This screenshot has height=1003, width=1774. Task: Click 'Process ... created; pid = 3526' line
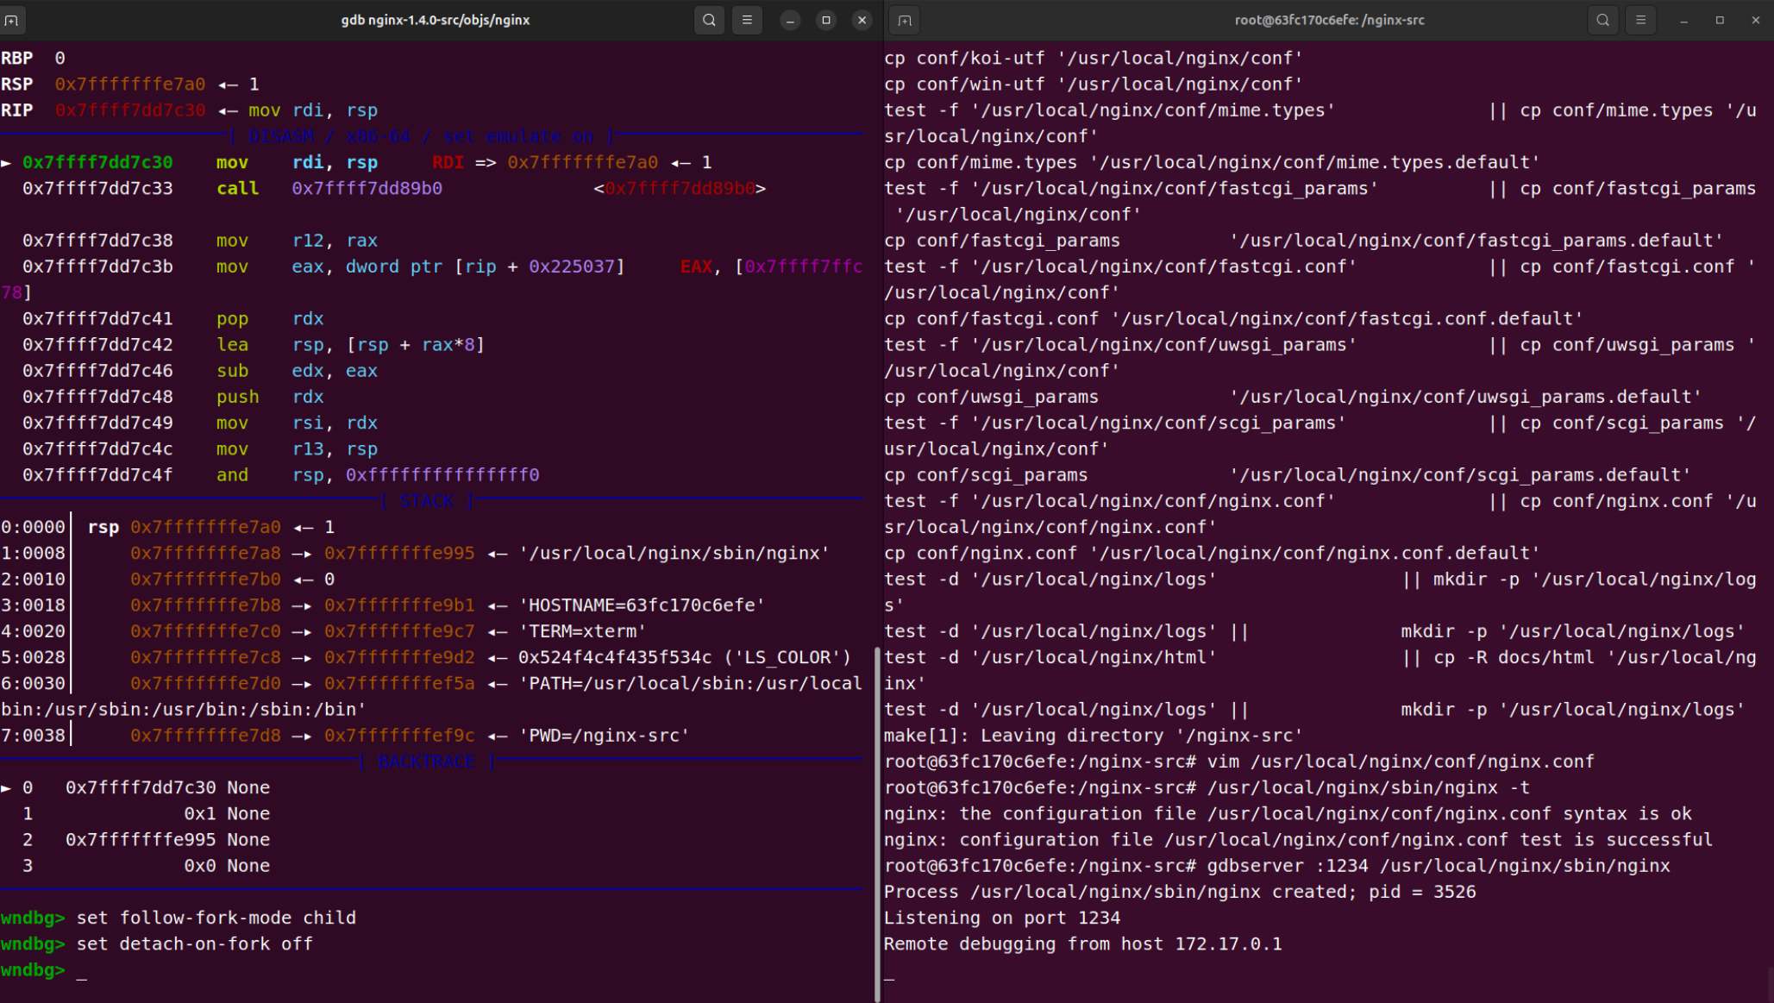1180,892
